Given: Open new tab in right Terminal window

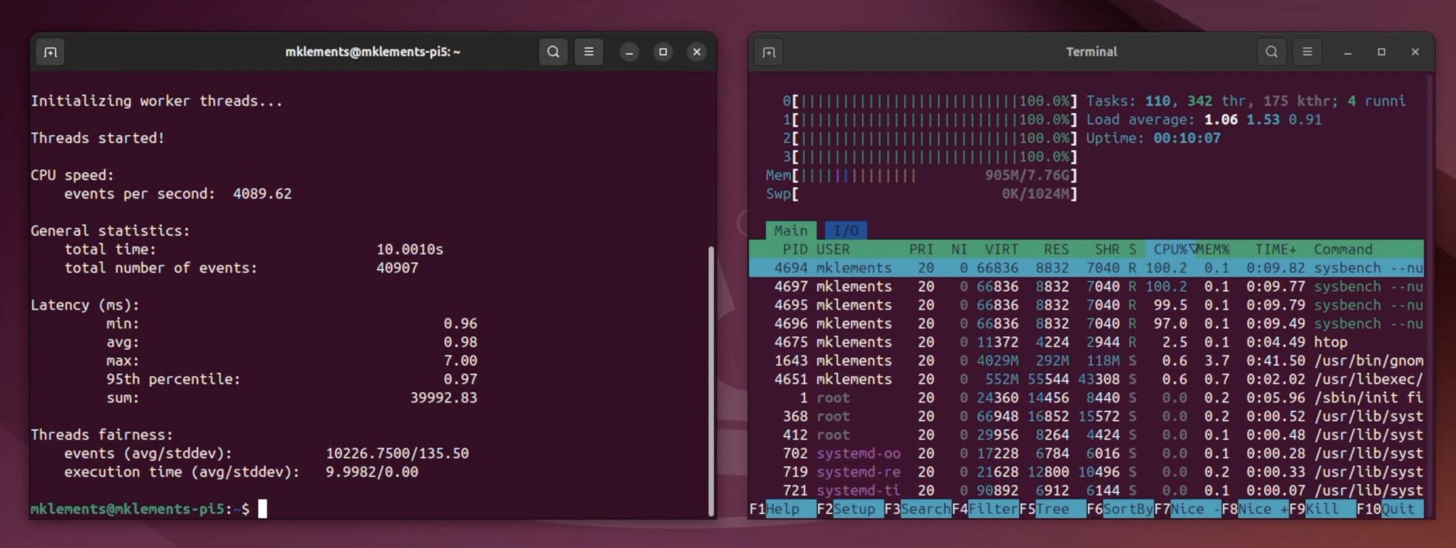Looking at the screenshot, I should click(768, 52).
